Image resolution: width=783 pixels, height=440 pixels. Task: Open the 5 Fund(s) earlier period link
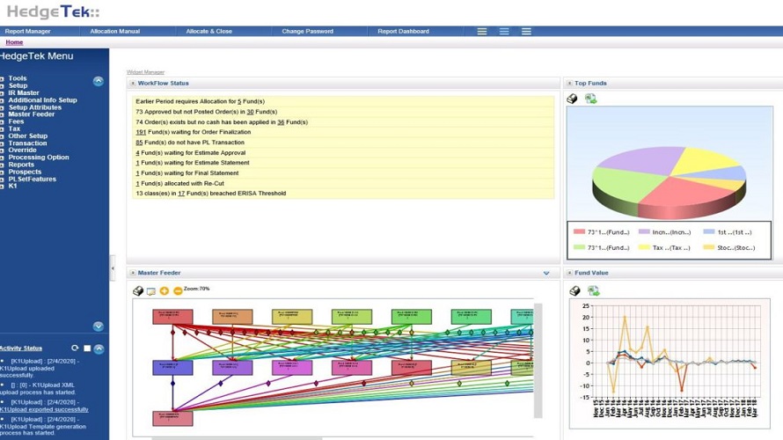pyautogui.click(x=239, y=101)
